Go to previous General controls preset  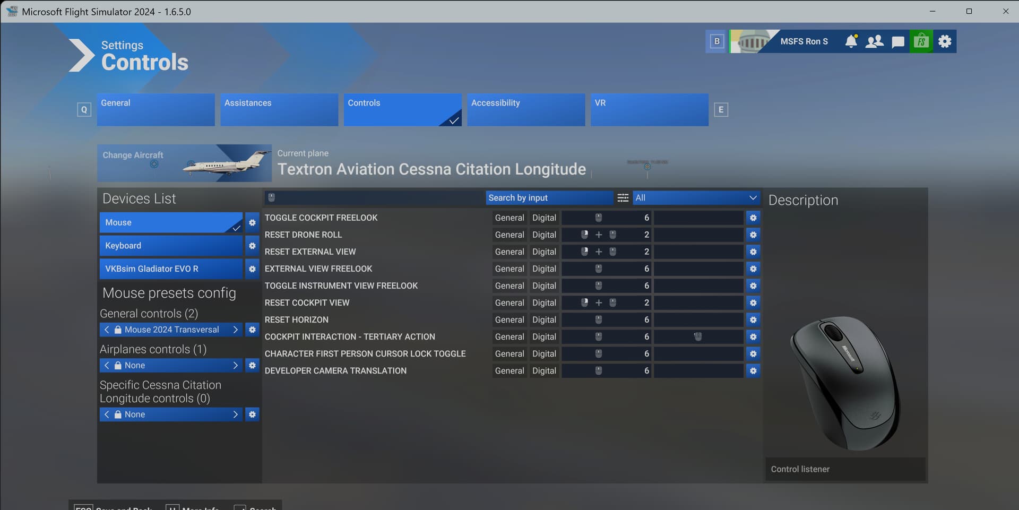107,330
